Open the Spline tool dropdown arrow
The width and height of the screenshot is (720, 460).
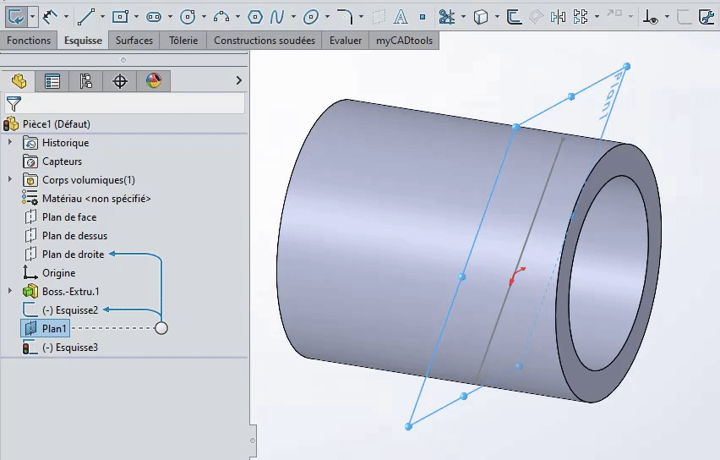(293, 17)
